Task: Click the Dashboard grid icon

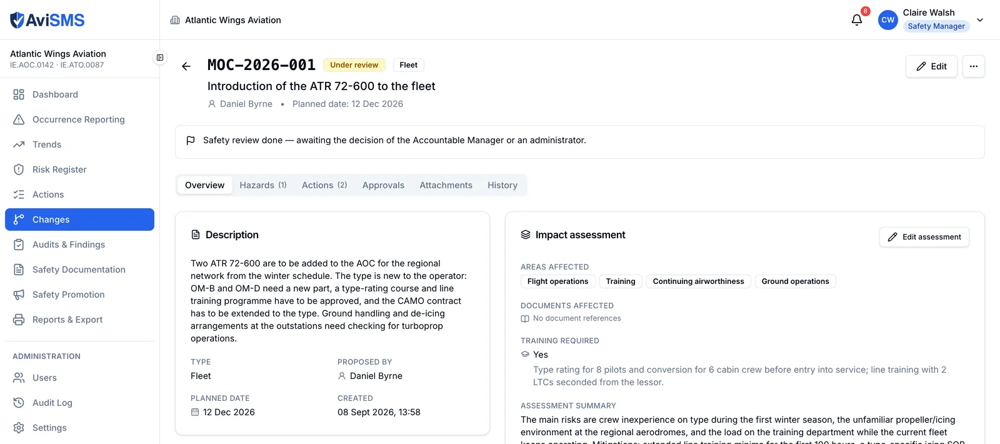Action: pyautogui.click(x=19, y=94)
